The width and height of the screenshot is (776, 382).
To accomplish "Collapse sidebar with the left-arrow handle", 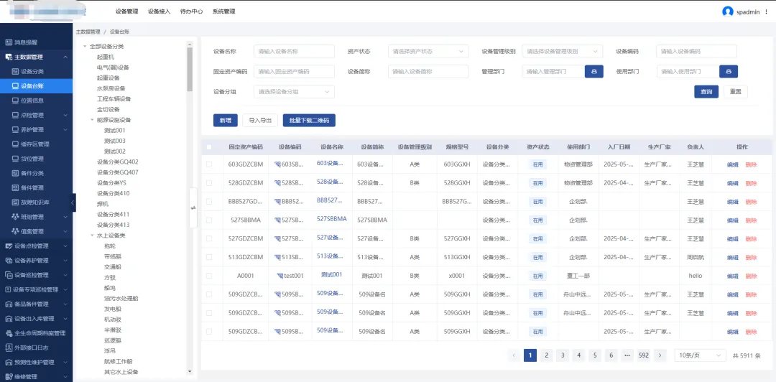I will tap(73, 202).
